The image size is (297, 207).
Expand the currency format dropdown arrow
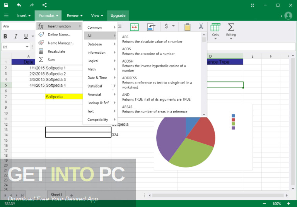pyautogui.click(x=173, y=26)
